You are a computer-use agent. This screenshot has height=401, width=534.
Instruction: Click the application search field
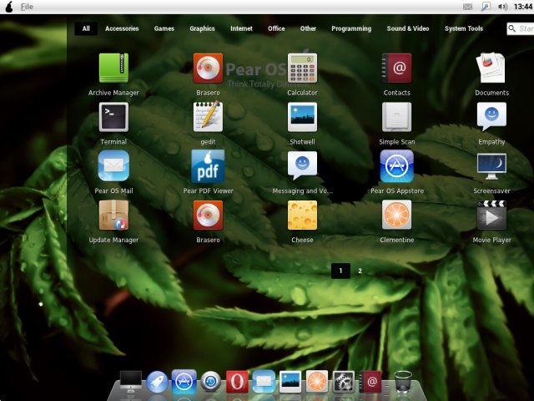[x=521, y=28]
